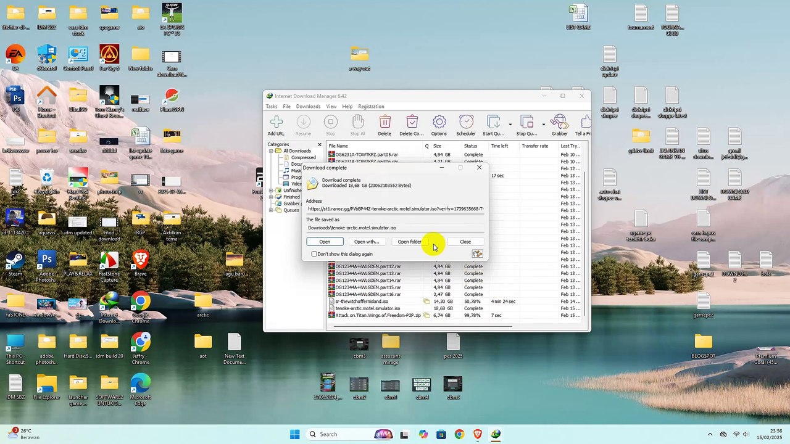790x444 pixels.
Task: Sort downloads by the File Name column header
Action: click(375, 146)
